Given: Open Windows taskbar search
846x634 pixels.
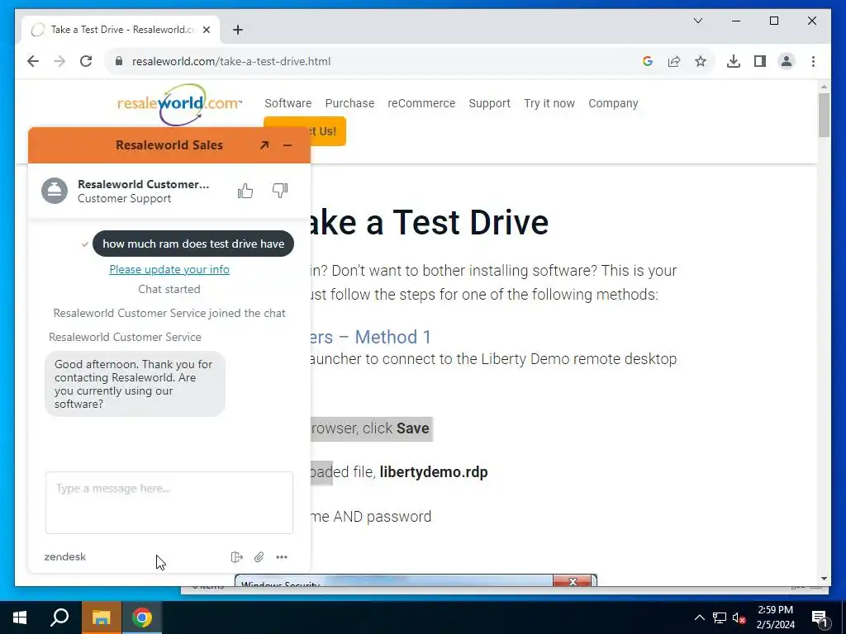Looking at the screenshot, I should pyautogui.click(x=59, y=617).
